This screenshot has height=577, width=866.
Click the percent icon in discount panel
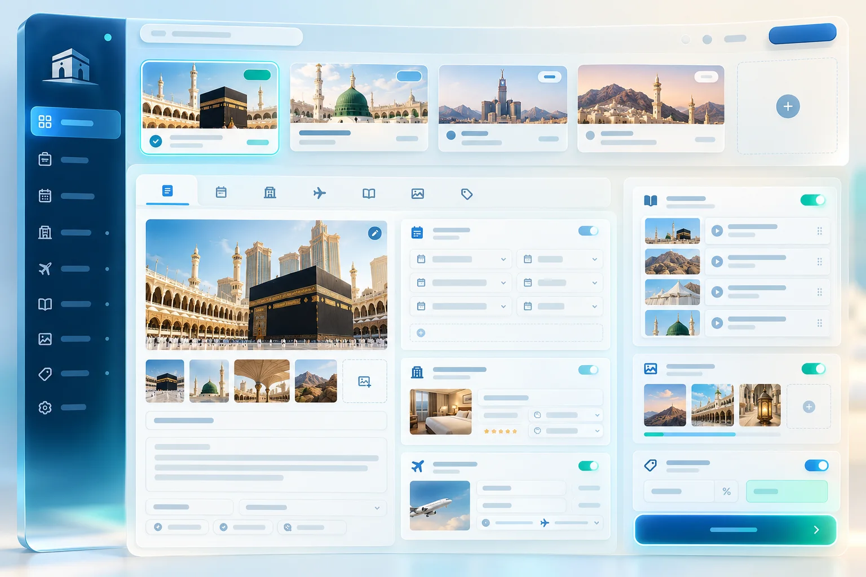(727, 491)
